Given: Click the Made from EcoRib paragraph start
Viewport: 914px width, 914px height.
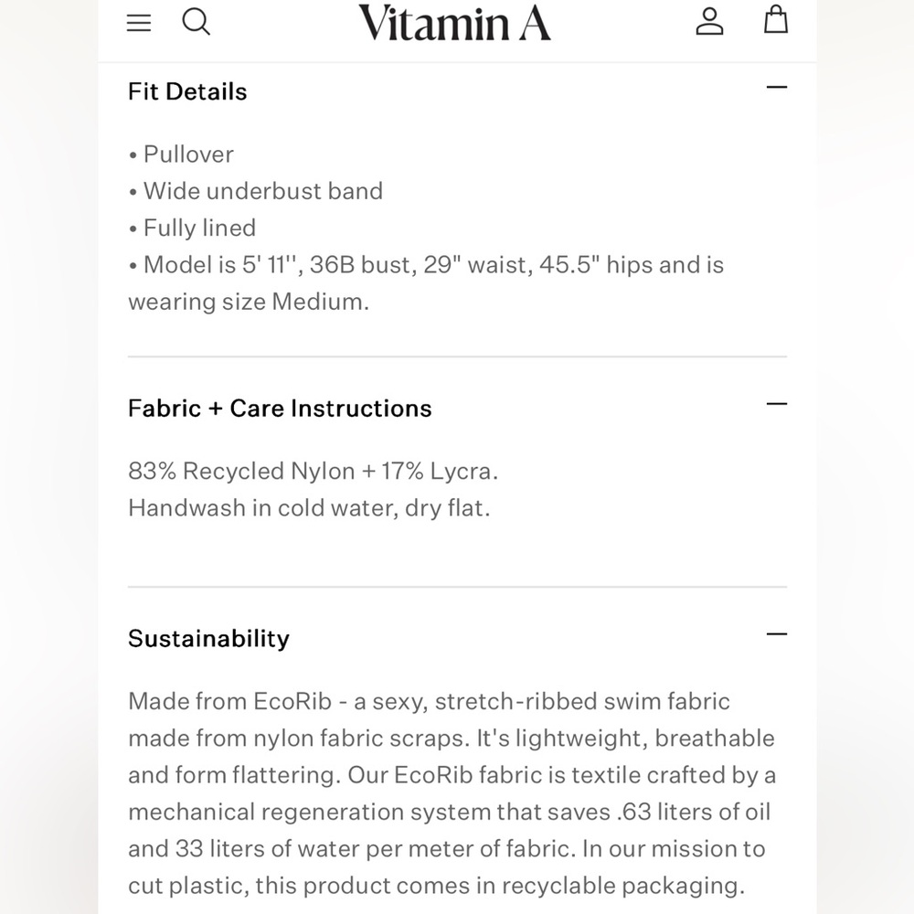Looking at the screenshot, I should click(229, 701).
